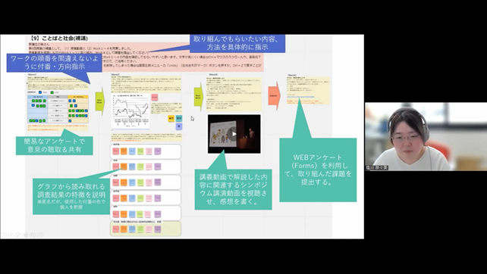Open more slideshow options ellipsis

tap(39, 235)
